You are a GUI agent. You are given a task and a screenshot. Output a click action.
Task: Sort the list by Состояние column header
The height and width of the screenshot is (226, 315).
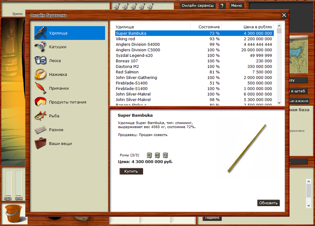click(209, 27)
